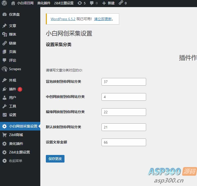Viewport: 197px width, 186px height.
Task: Click the 评论 comment icon in sidebar
Action: pyautogui.click(x=4, y=60)
